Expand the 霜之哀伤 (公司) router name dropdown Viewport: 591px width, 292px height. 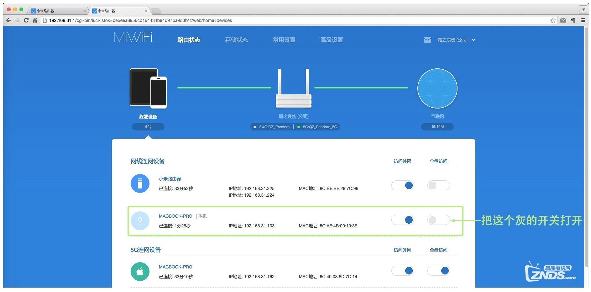pos(473,40)
